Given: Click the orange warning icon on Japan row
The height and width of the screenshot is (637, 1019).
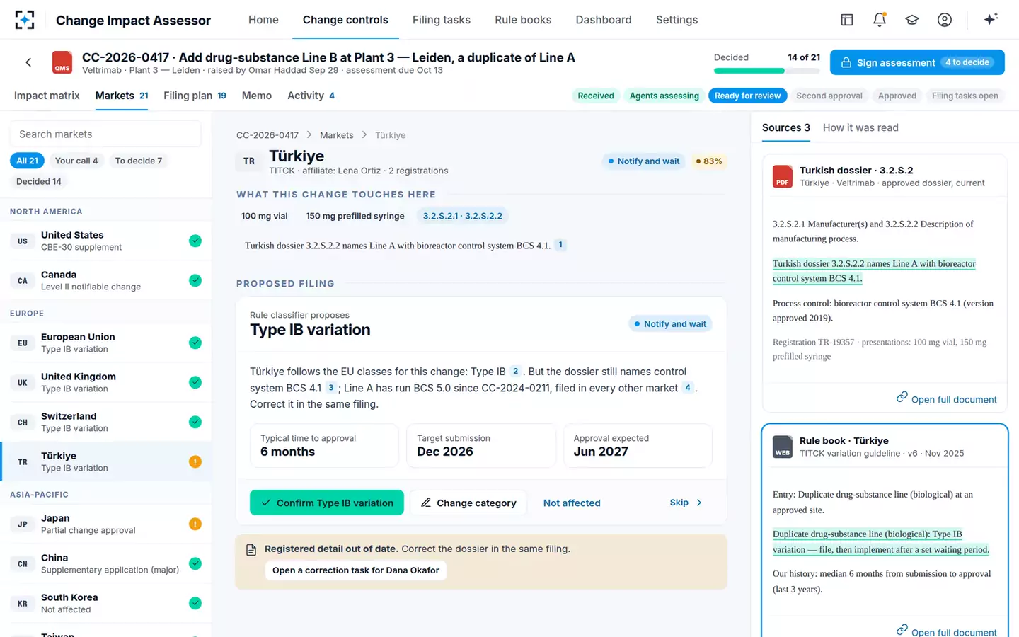Looking at the screenshot, I should tap(195, 524).
